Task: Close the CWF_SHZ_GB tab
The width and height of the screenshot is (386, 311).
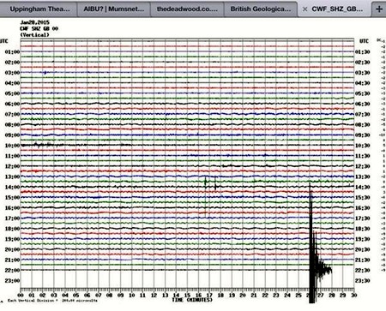Action: (305, 9)
